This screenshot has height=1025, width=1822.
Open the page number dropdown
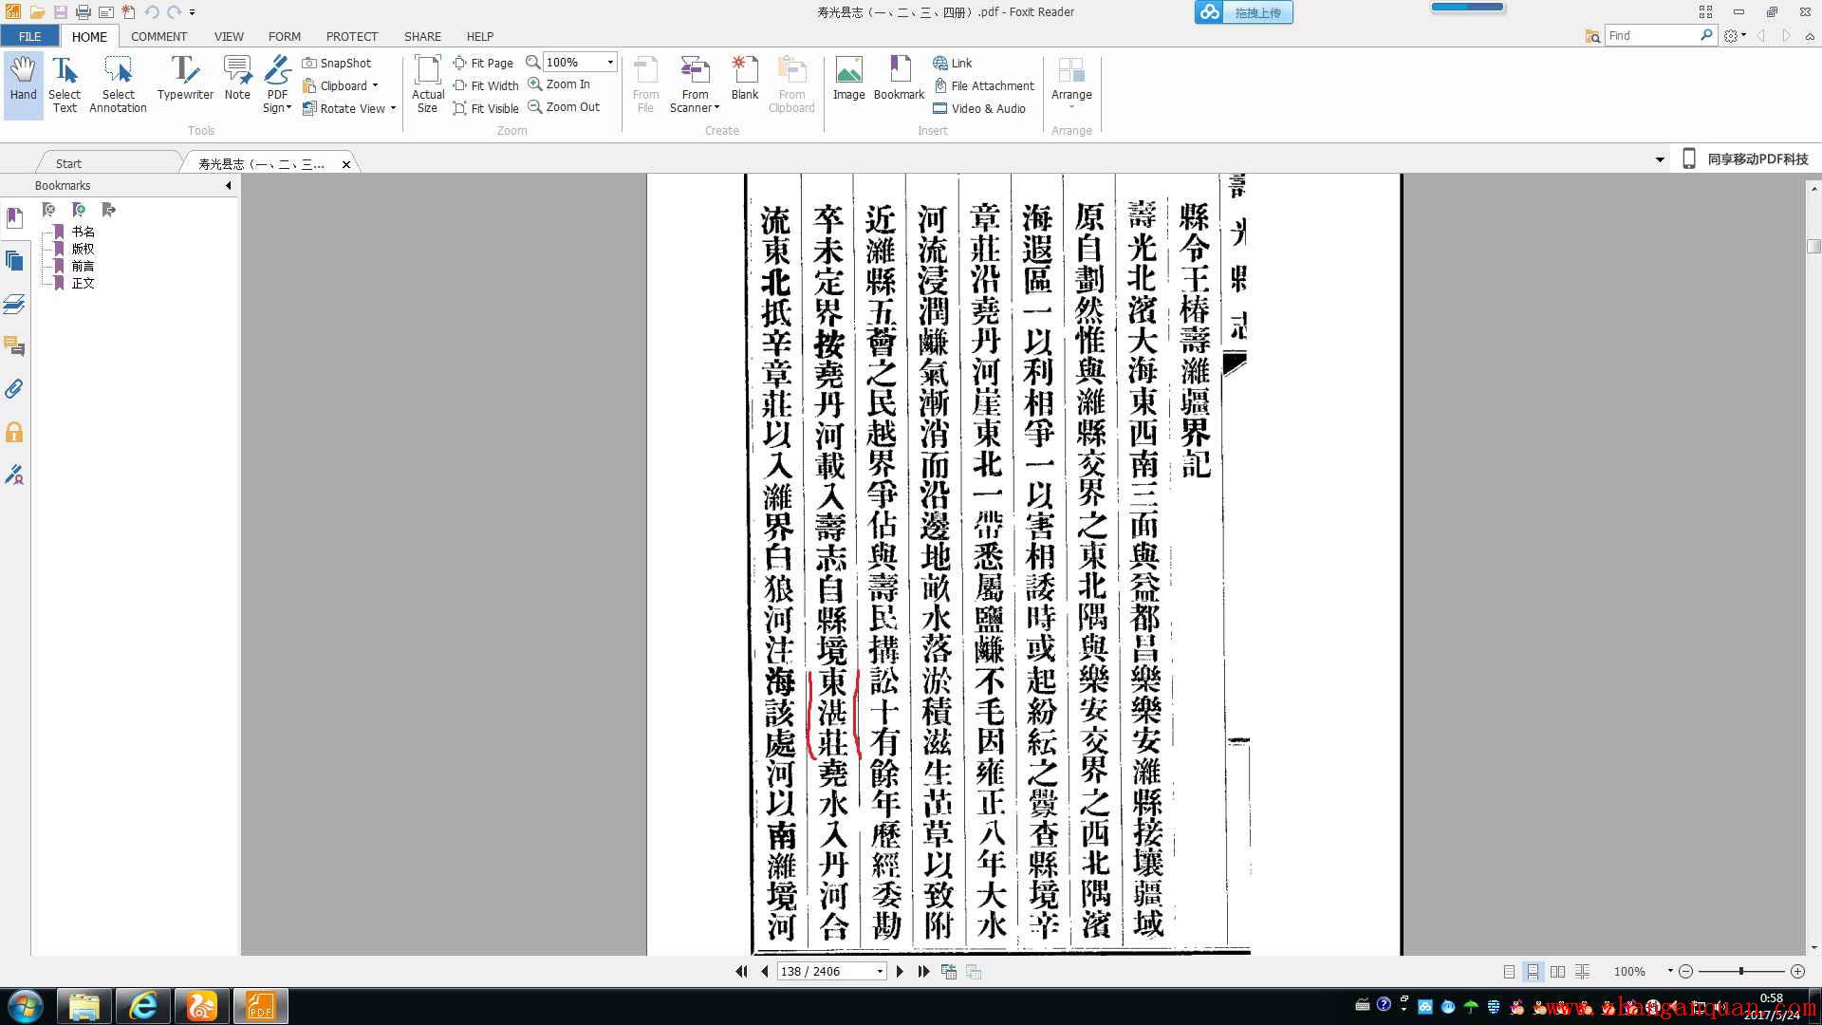[x=880, y=971]
